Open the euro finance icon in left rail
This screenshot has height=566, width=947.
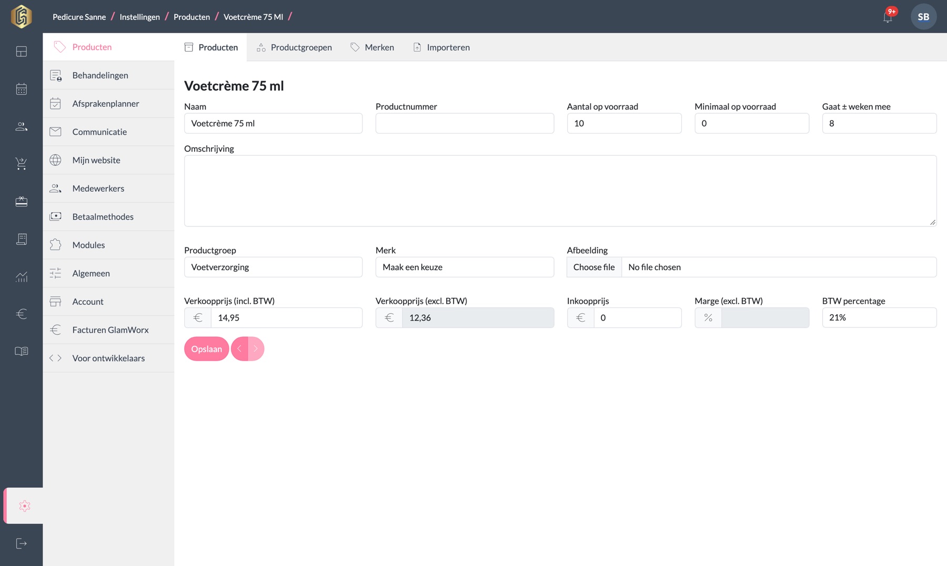[x=22, y=314]
